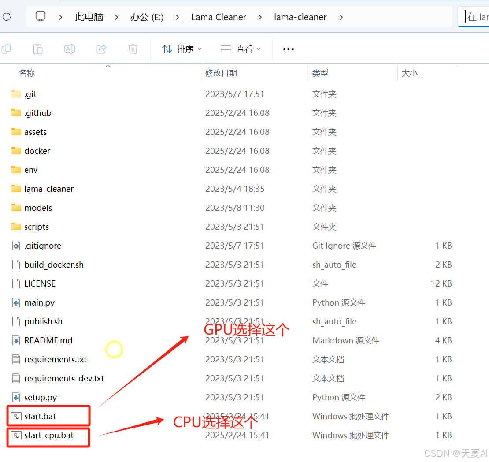Click the file name start.bat
Image resolution: width=489 pixels, height=462 pixels.
tap(40, 417)
